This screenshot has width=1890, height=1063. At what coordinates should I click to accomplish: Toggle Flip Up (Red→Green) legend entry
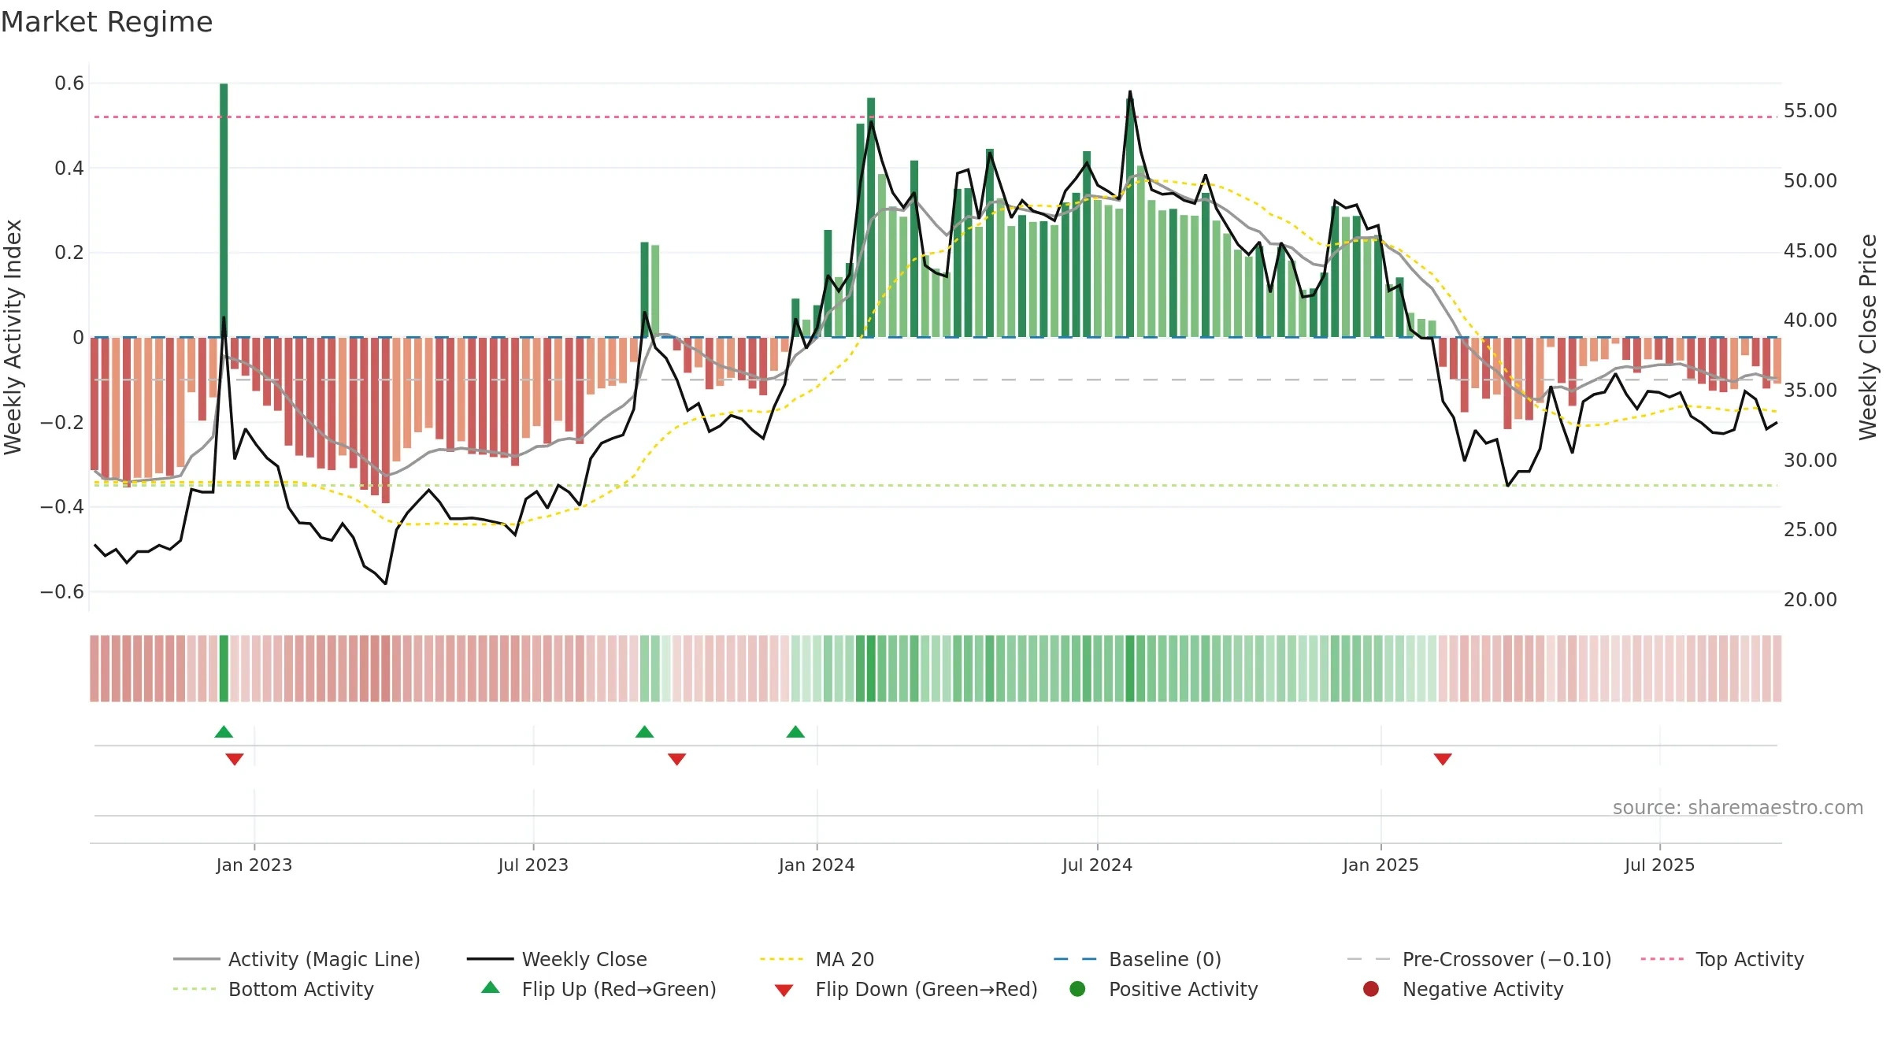click(598, 989)
